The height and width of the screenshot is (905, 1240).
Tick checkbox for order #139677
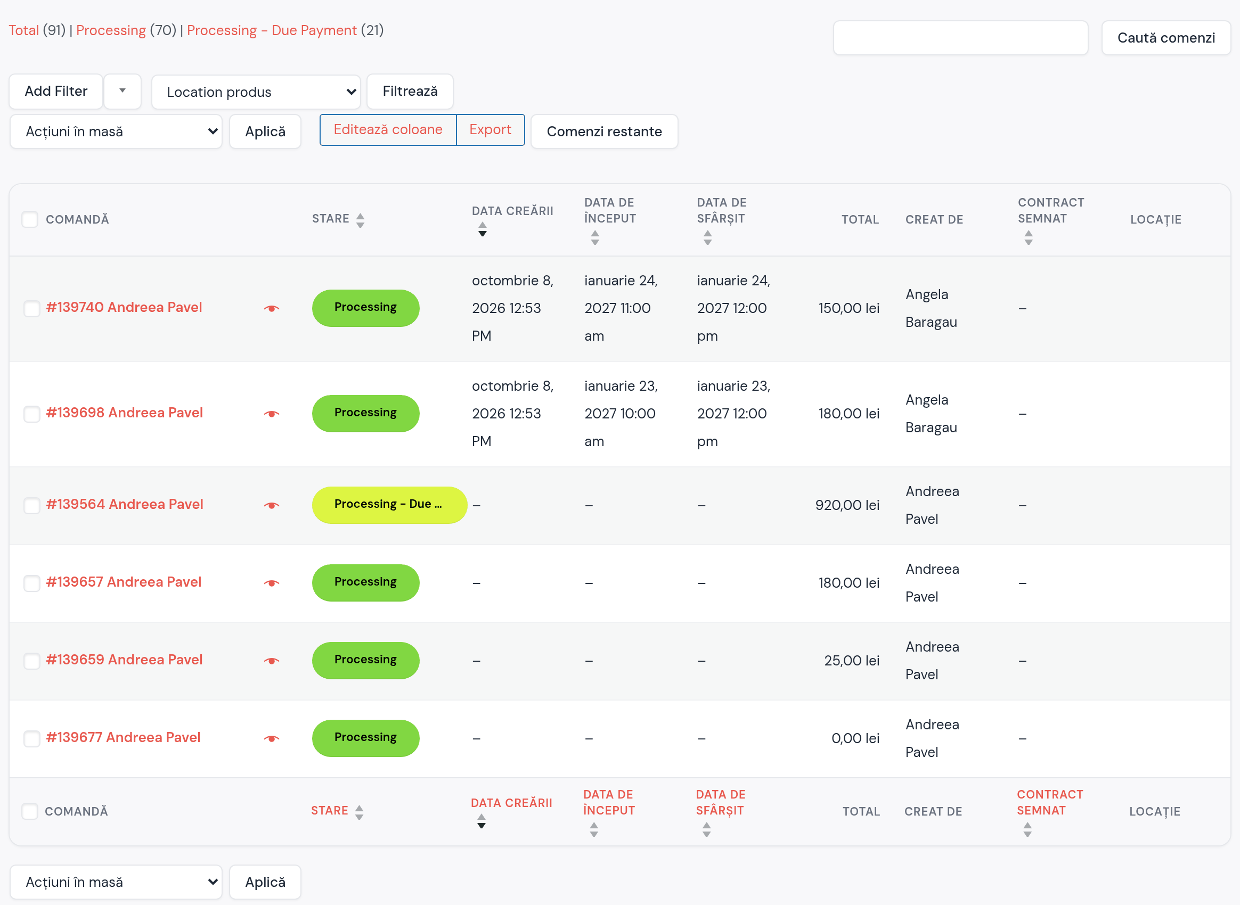32,738
